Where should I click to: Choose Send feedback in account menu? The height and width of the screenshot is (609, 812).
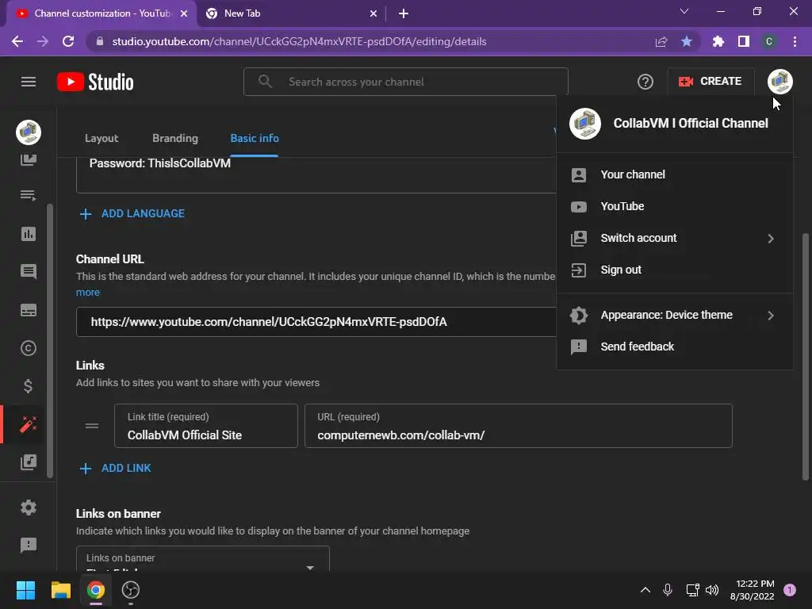(x=674, y=347)
